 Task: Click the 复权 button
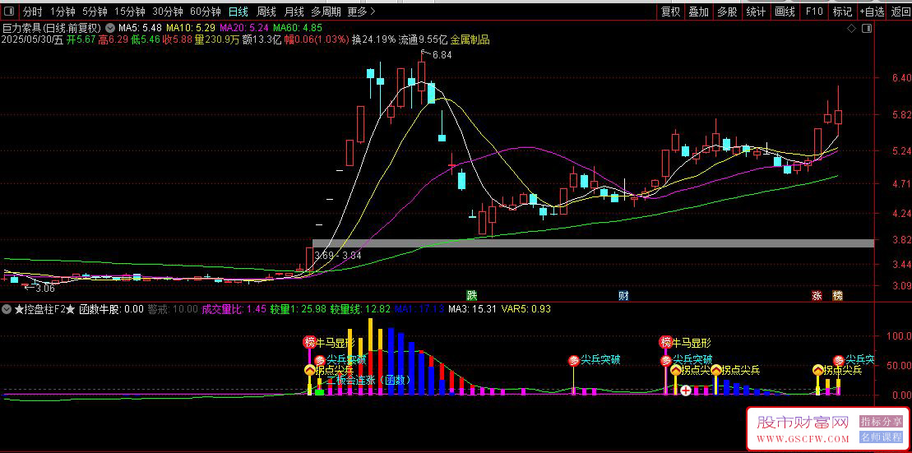click(x=670, y=12)
